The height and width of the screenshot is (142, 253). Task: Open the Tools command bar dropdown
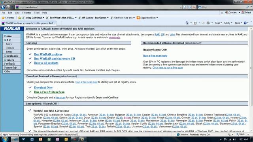238,23
